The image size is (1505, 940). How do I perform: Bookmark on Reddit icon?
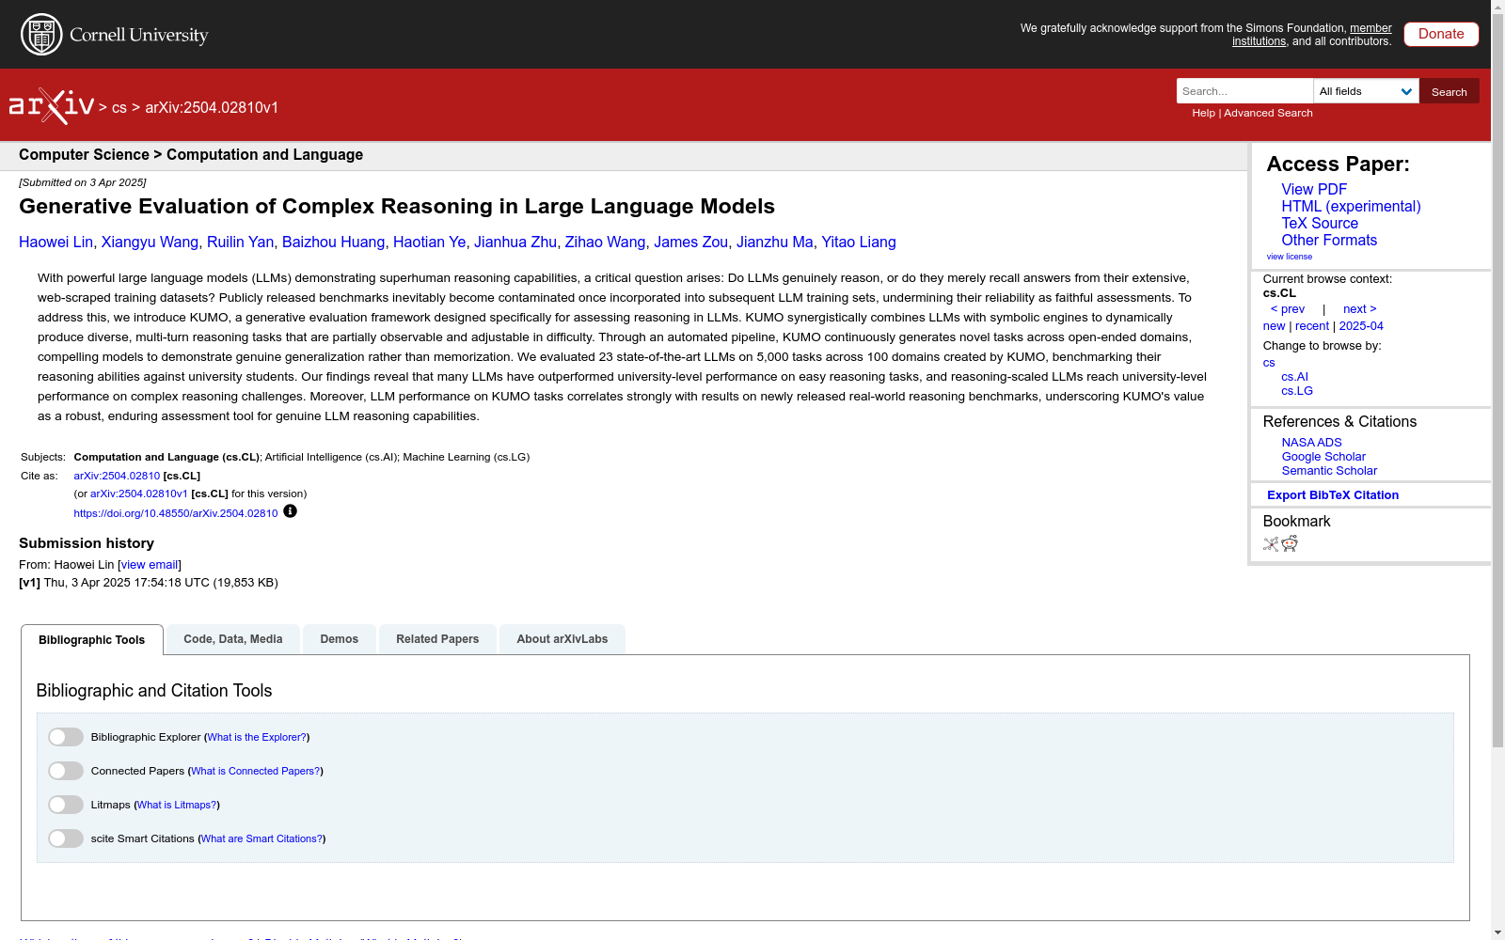[1290, 543]
